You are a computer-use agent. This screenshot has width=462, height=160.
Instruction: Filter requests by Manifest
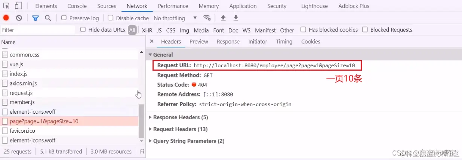(x=265, y=30)
